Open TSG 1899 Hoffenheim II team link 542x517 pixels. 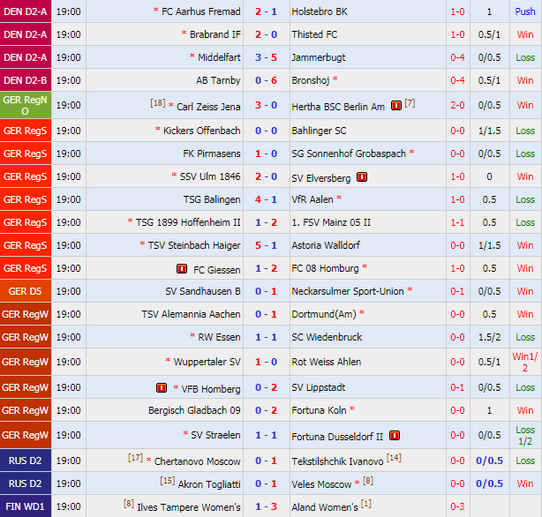pos(188,222)
